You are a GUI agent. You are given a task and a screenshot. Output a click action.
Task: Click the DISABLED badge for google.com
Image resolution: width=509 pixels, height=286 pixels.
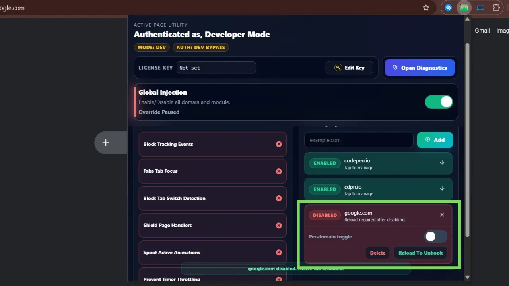[x=324, y=215]
